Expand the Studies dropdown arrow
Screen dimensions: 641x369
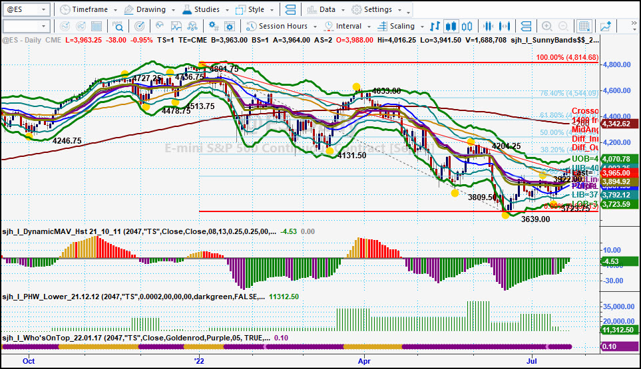(x=227, y=10)
